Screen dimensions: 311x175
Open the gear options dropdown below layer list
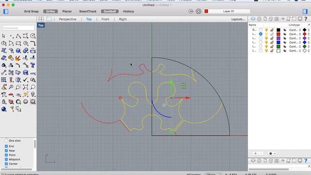pyautogui.click(x=272, y=154)
